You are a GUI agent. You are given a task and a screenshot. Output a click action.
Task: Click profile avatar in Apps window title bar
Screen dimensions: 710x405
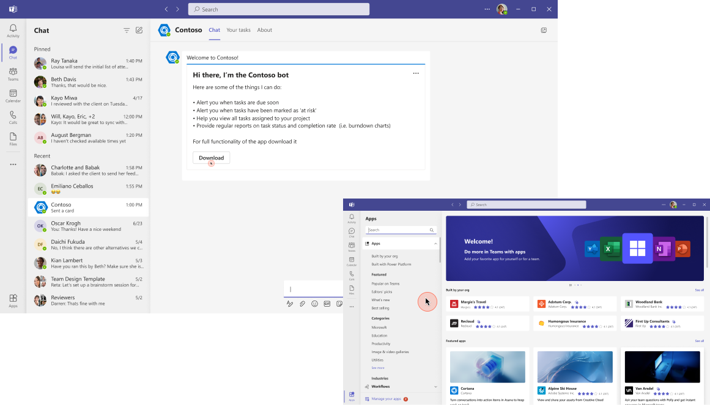673,205
